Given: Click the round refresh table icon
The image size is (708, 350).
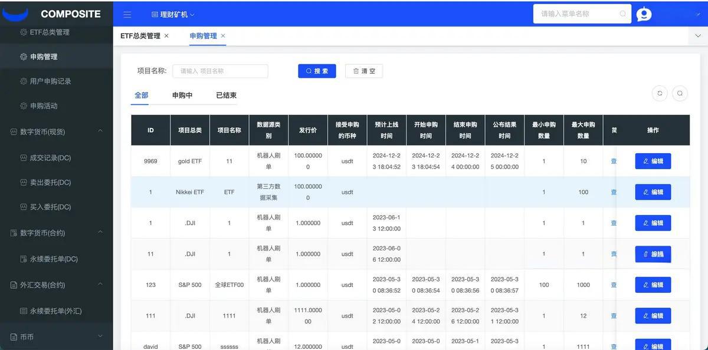Looking at the screenshot, I should pos(660,93).
